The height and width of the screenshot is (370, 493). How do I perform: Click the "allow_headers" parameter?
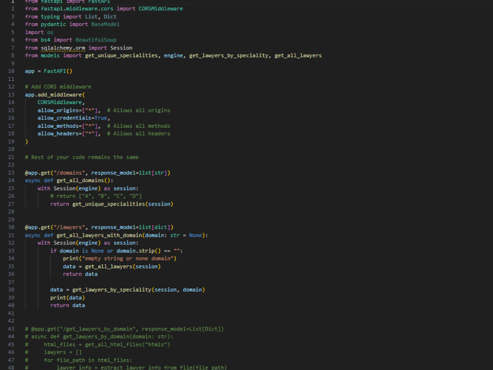point(58,133)
